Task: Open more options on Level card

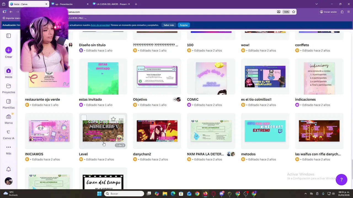Action: click(x=121, y=119)
